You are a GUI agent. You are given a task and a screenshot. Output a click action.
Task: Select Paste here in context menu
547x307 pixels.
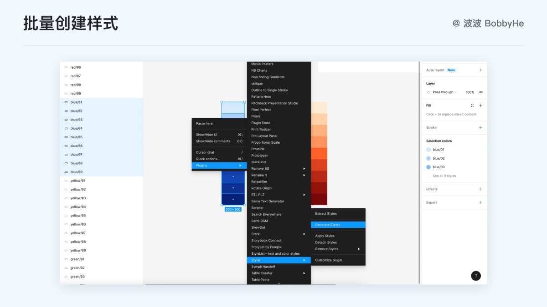pos(204,124)
